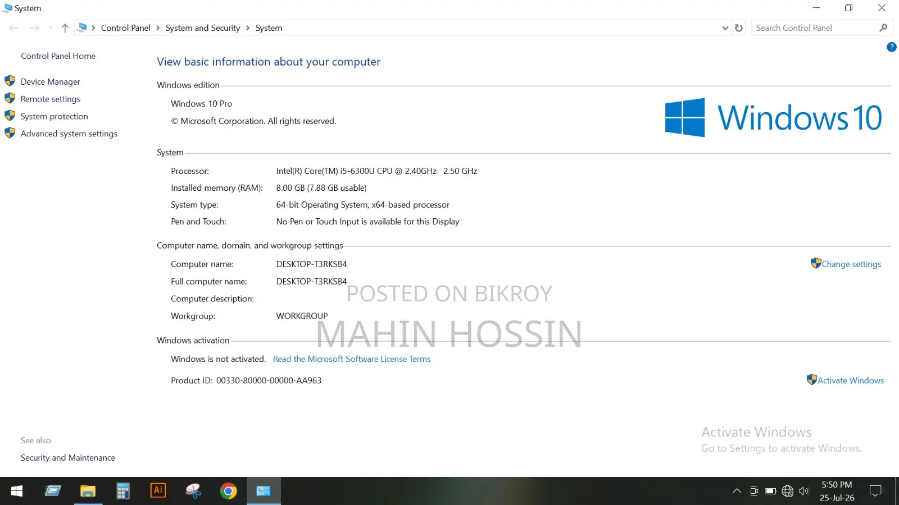This screenshot has height=505, width=899.
Task: Click the shield icon beside Activate Windows
Action: [811, 380]
